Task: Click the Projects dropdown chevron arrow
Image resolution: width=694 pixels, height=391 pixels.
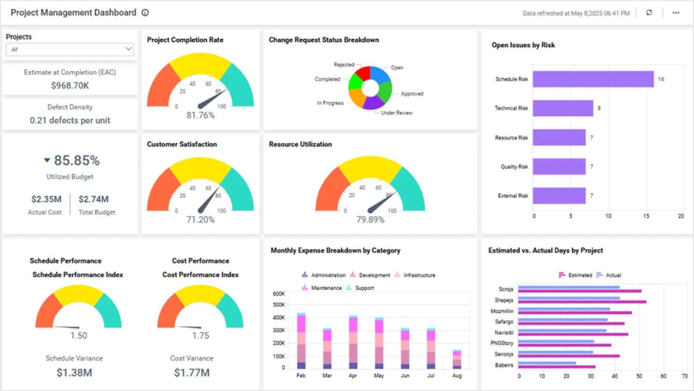Action: click(128, 49)
